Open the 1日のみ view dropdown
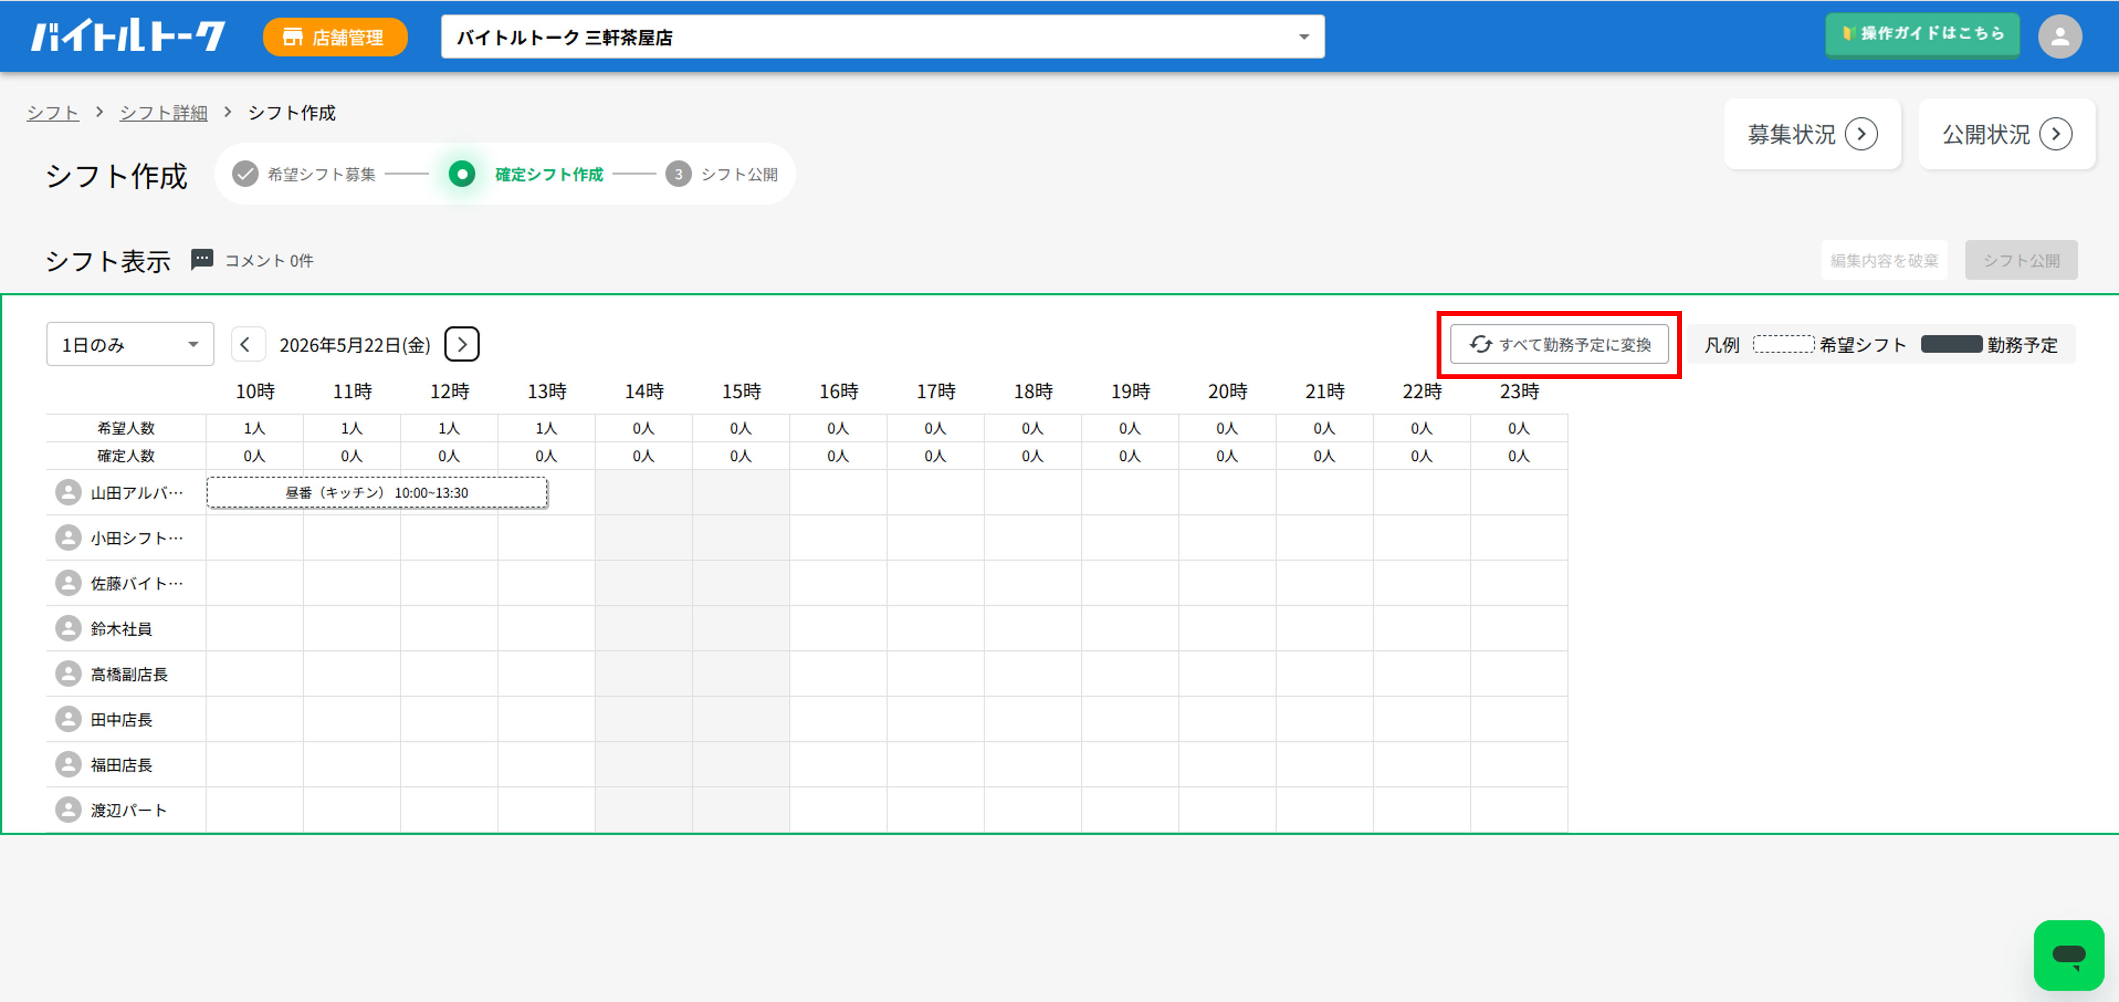The width and height of the screenshot is (2119, 1002). (130, 344)
